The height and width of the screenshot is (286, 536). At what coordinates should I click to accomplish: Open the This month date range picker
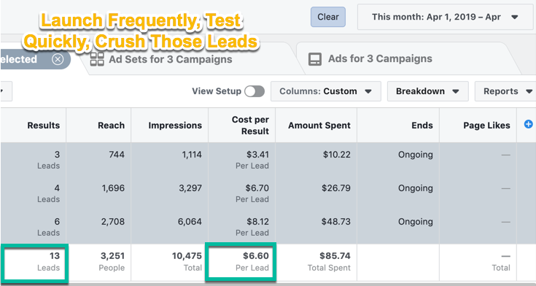445,17
